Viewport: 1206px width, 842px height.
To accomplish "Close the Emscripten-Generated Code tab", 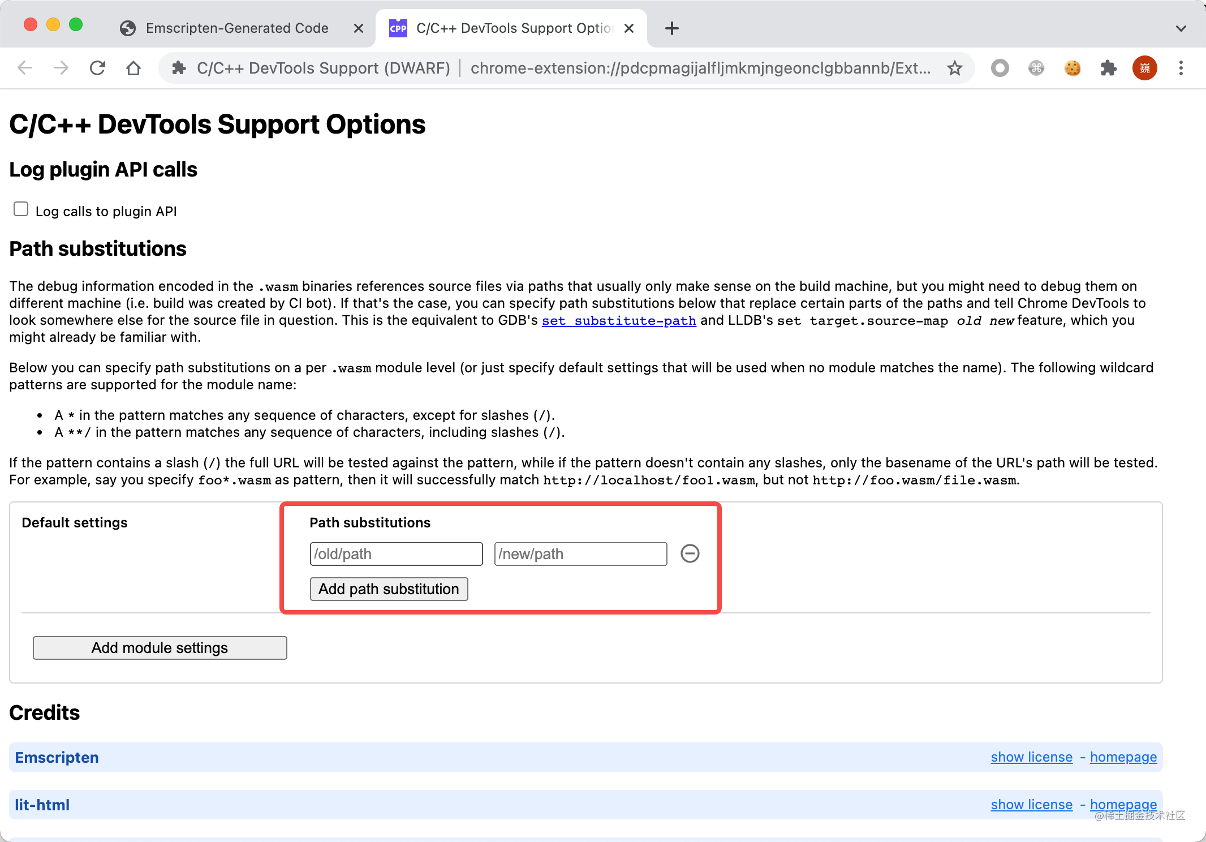I will point(359,28).
